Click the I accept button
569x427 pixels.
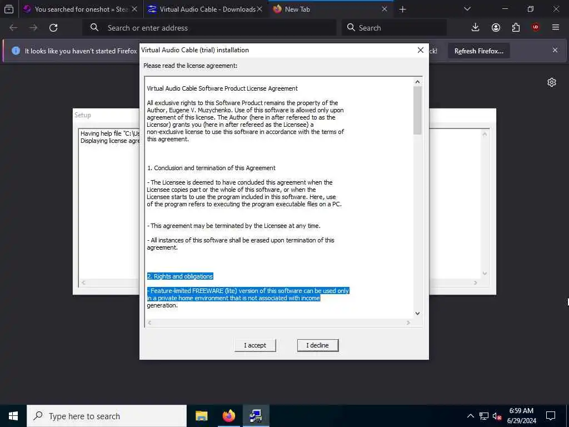point(254,345)
